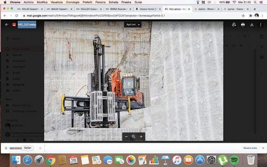
Task: Bookmark page with the star icon
Action: tap(243, 16)
